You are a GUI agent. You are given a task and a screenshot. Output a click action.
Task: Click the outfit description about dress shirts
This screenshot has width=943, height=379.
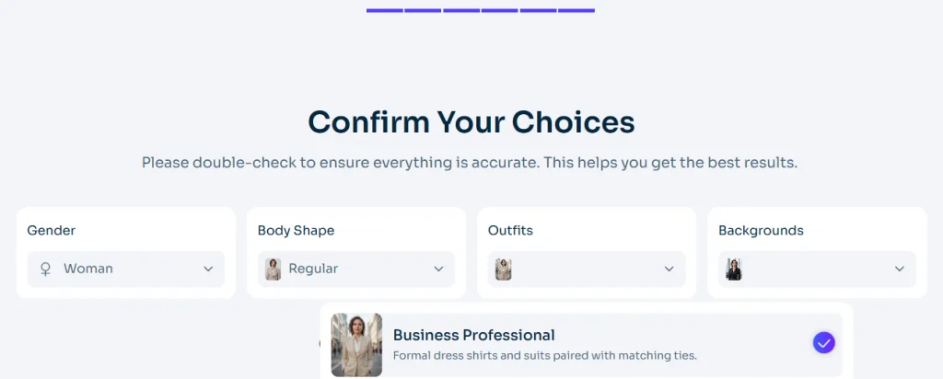pyautogui.click(x=544, y=356)
